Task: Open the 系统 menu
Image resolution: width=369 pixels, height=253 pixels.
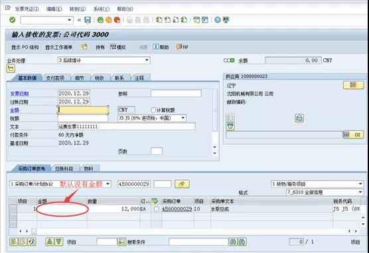Action: point(102,9)
